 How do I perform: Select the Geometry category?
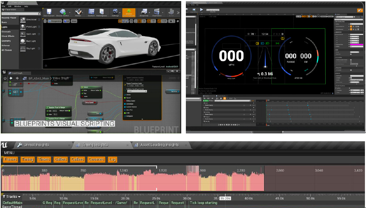[x=6, y=41]
